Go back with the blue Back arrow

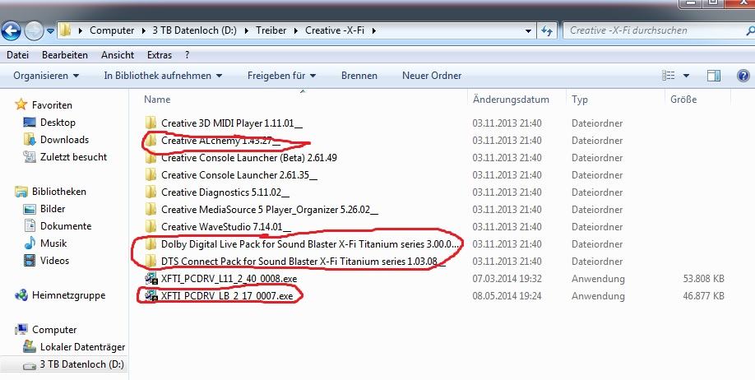click(x=11, y=31)
